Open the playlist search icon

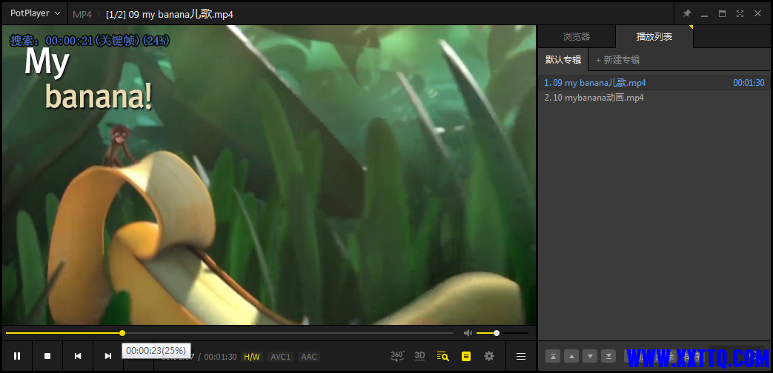(x=442, y=356)
